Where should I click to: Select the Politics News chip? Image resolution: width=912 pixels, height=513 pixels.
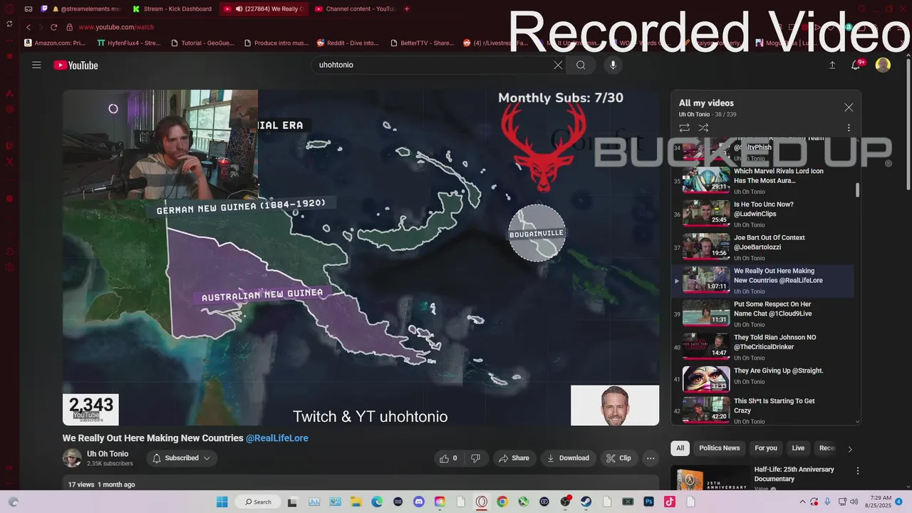tap(719, 448)
